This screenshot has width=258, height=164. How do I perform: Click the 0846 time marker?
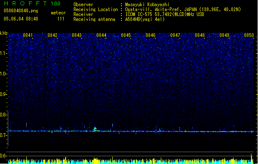(x=151, y=35)
